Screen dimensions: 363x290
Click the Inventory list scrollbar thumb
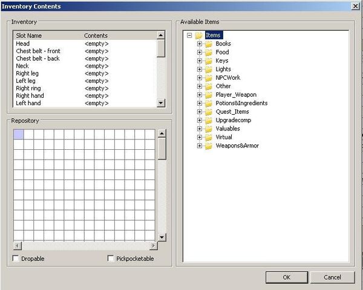coord(161,48)
